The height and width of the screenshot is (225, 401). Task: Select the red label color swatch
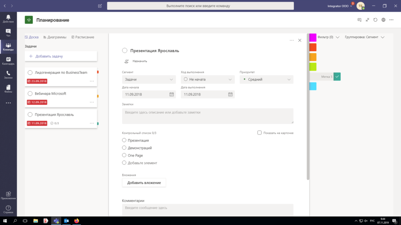pyautogui.click(x=313, y=47)
